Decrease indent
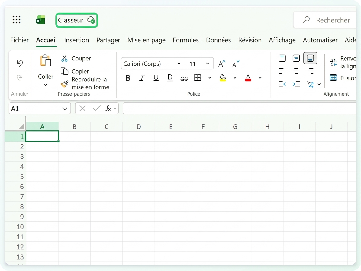 point(282,84)
